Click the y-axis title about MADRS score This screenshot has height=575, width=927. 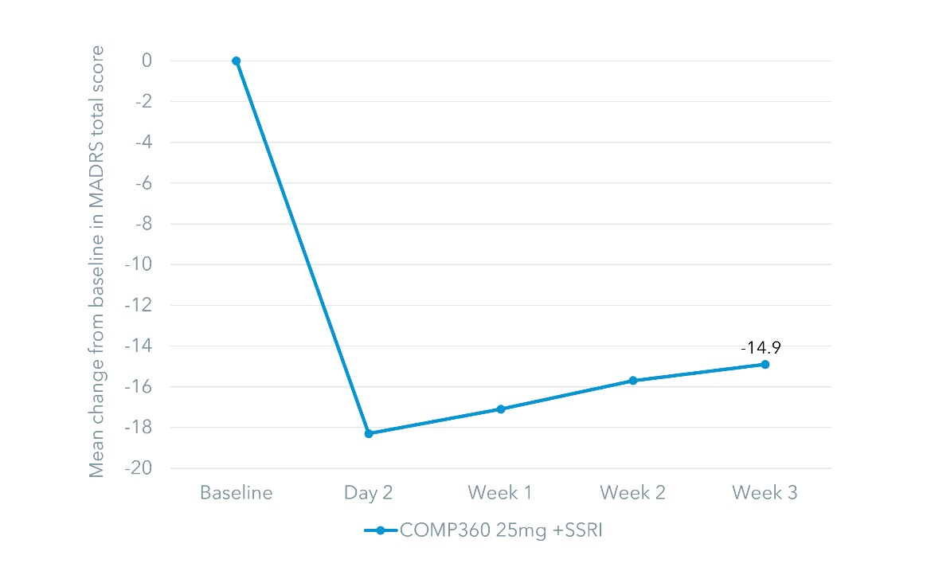tap(96, 261)
